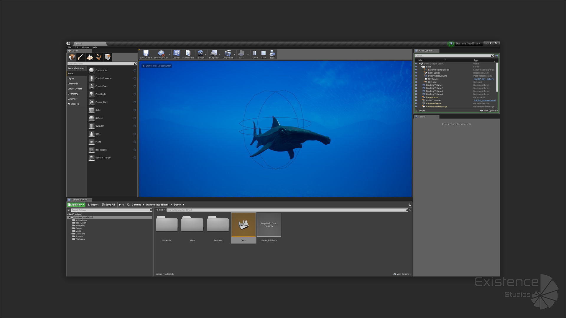
Task: Collapse the HammerheadShark folder tree node
Action: point(70,217)
